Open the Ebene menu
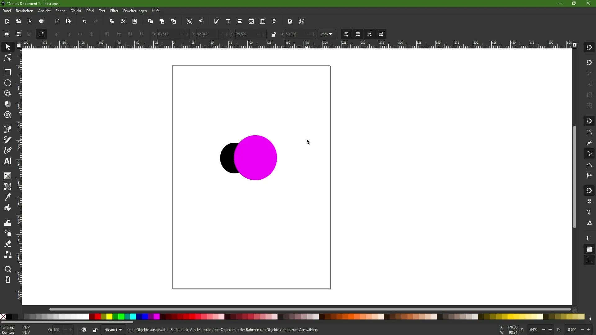This screenshot has height=335, width=596. click(x=61, y=11)
